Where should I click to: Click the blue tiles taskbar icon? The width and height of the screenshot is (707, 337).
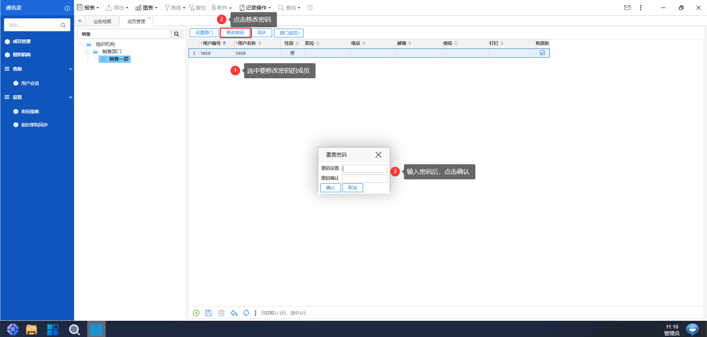[x=53, y=330]
